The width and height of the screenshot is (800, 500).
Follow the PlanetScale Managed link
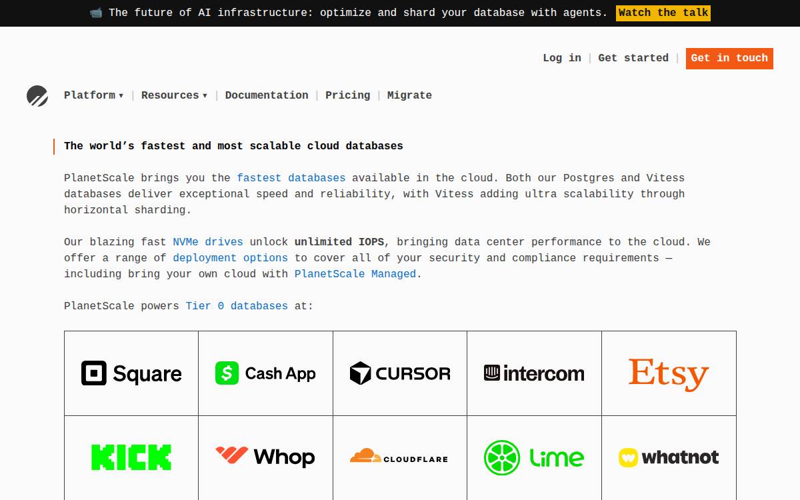[355, 274]
